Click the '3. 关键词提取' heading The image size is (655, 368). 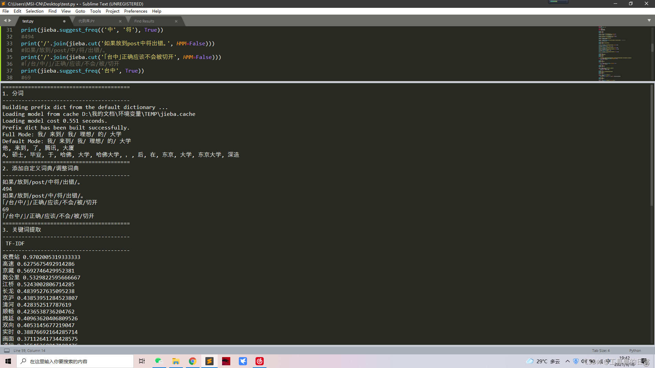(22, 230)
